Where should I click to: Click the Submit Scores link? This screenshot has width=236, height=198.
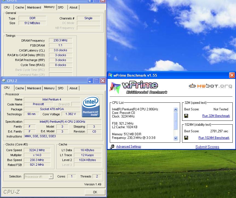(x=207, y=147)
